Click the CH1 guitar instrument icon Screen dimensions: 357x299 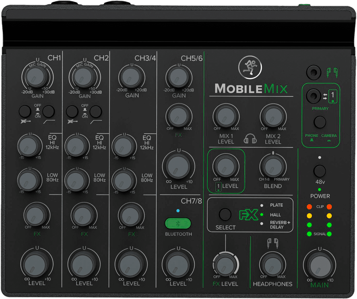(x=24, y=121)
